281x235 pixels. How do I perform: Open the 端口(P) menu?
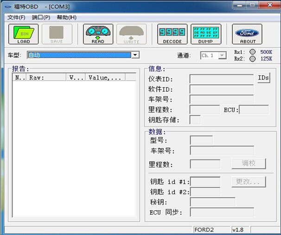[41, 17]
